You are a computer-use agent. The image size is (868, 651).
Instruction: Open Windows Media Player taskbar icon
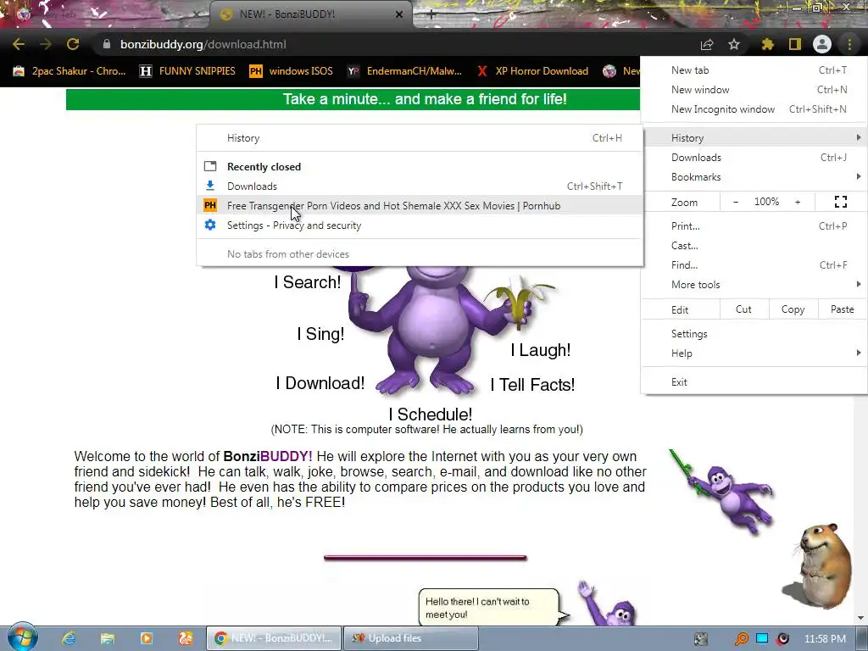coord(146,638)
